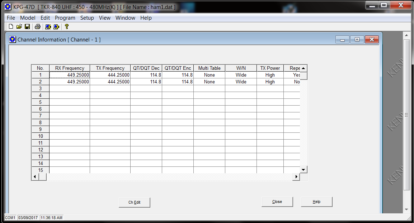Open the Window menu

tap(125, 18)
